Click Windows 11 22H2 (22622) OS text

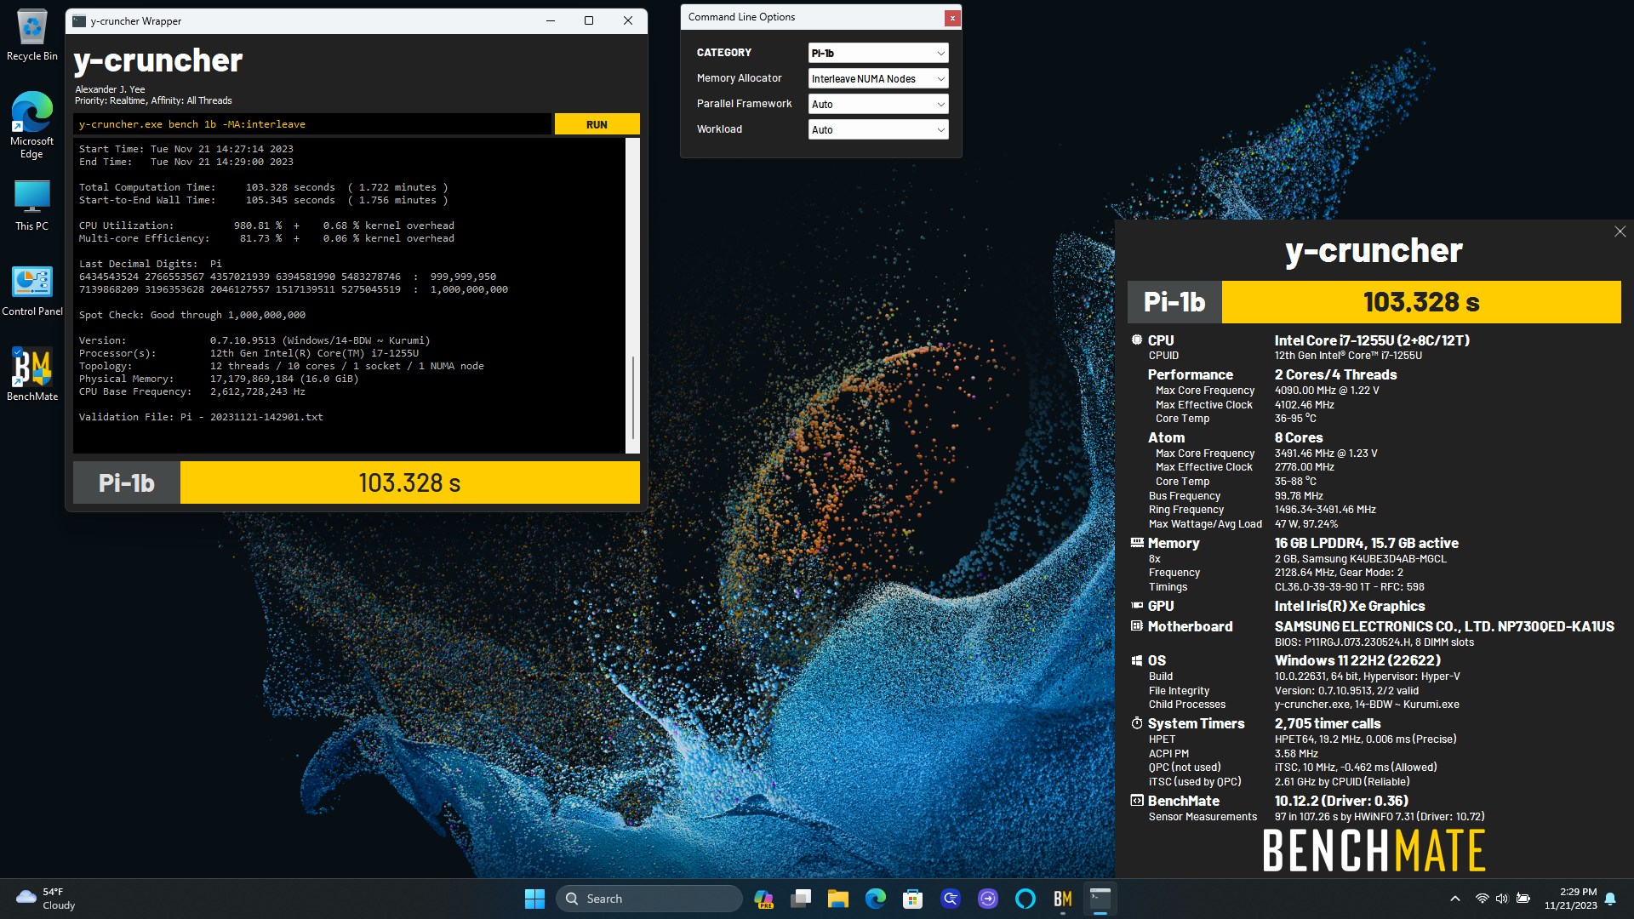(1357, 660)
